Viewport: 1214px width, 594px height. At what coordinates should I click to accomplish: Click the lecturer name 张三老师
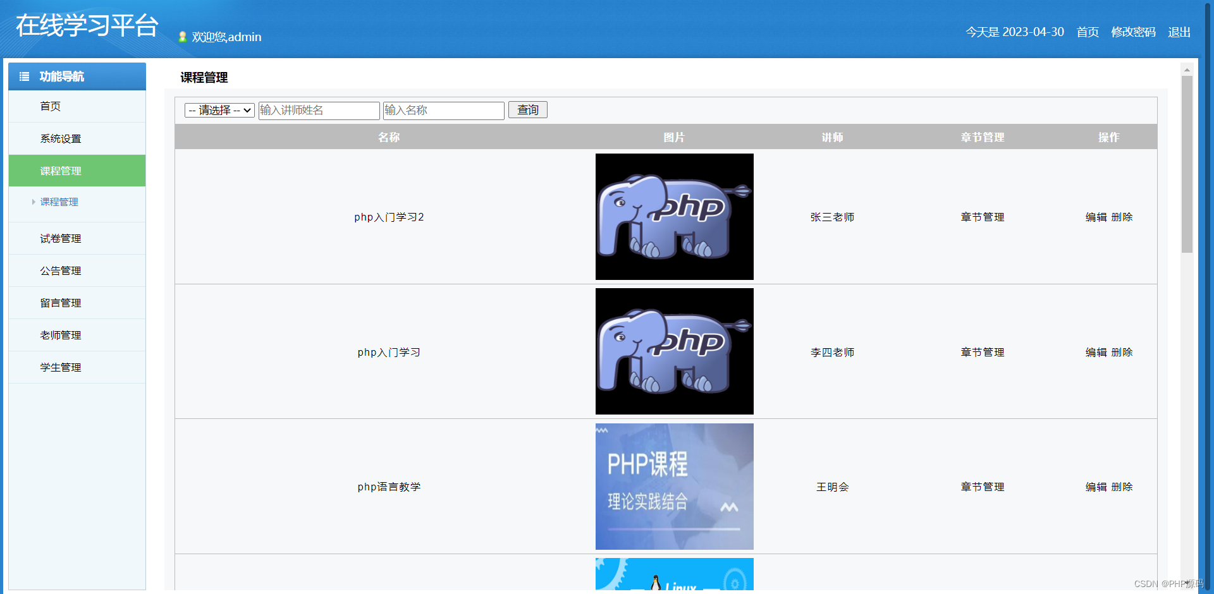point(832,217)
